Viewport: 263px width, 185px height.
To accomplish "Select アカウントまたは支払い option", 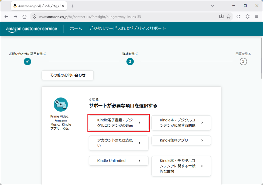I will [119, 143].
